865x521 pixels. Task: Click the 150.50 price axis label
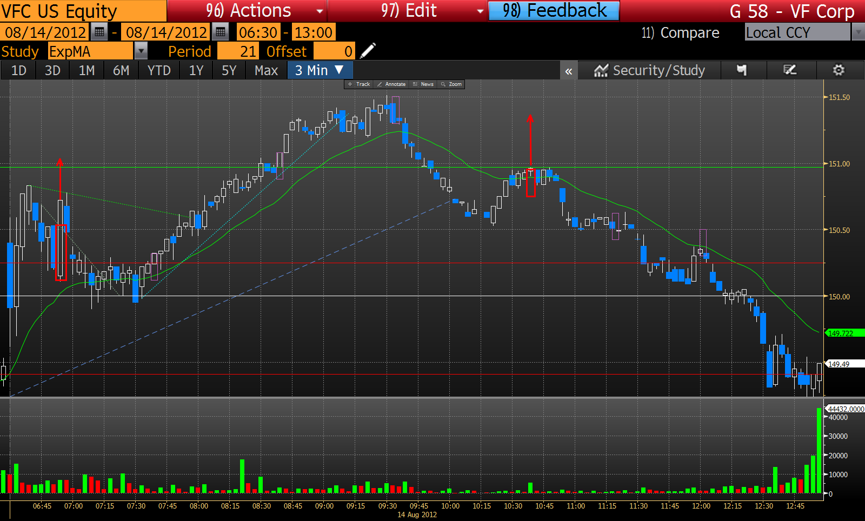pos(840,230)
